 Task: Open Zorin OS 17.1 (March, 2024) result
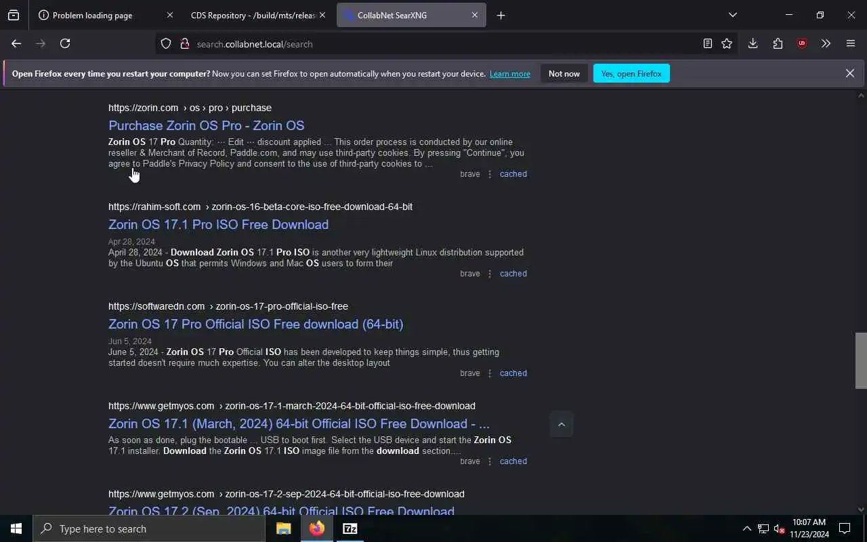(299, 423)
